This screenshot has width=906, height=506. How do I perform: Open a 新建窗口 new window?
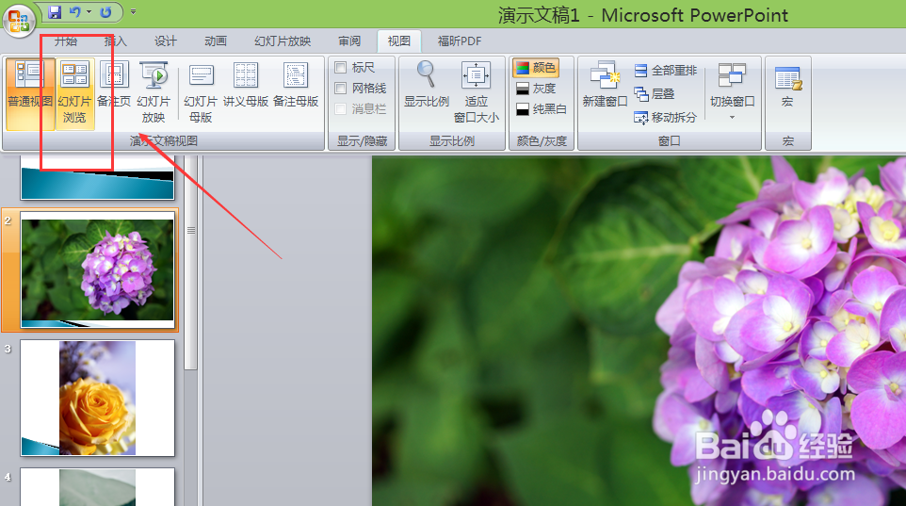coord(605,86)
